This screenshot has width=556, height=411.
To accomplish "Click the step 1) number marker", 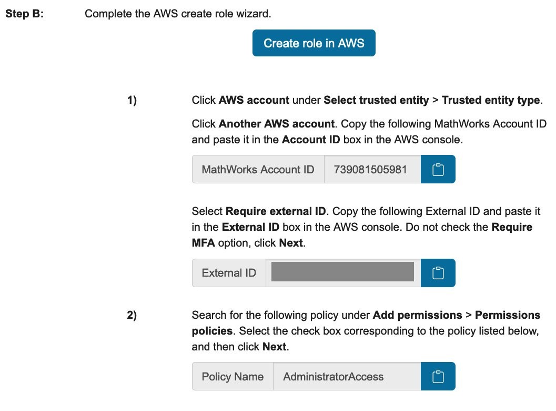I will coord(132,100).
